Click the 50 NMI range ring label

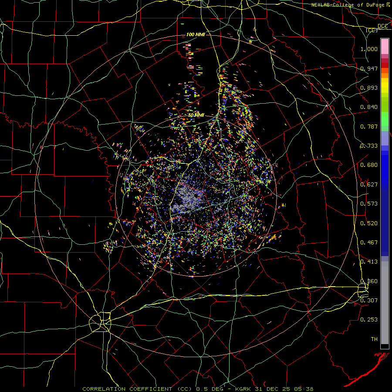coord(196,115)
